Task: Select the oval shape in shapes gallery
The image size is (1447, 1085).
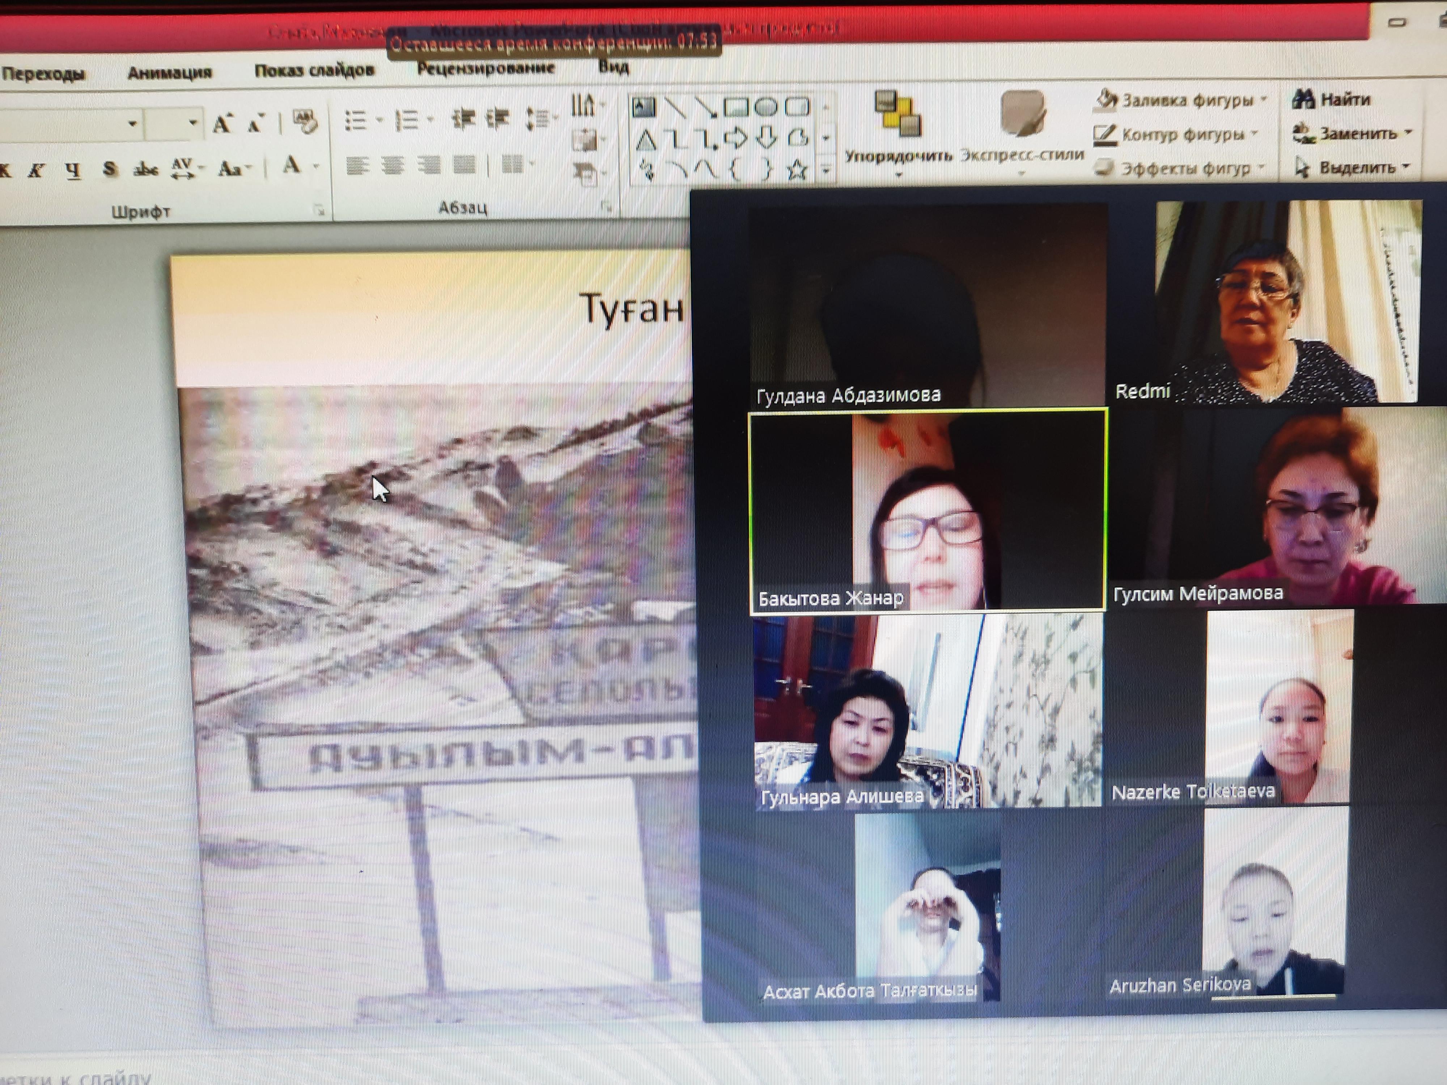Action: click(x=765, y=107)
